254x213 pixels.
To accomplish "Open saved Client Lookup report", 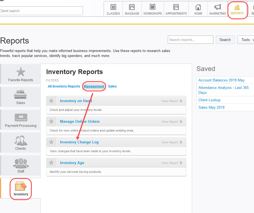I will click(x=209, y=100).
